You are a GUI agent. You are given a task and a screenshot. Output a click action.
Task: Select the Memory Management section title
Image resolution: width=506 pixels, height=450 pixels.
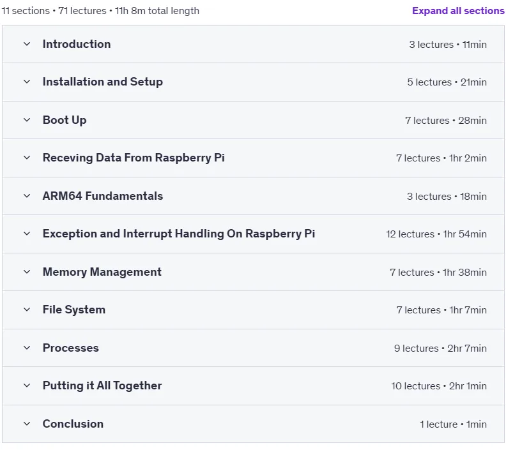pyautogui.click(x=102, y=272)
